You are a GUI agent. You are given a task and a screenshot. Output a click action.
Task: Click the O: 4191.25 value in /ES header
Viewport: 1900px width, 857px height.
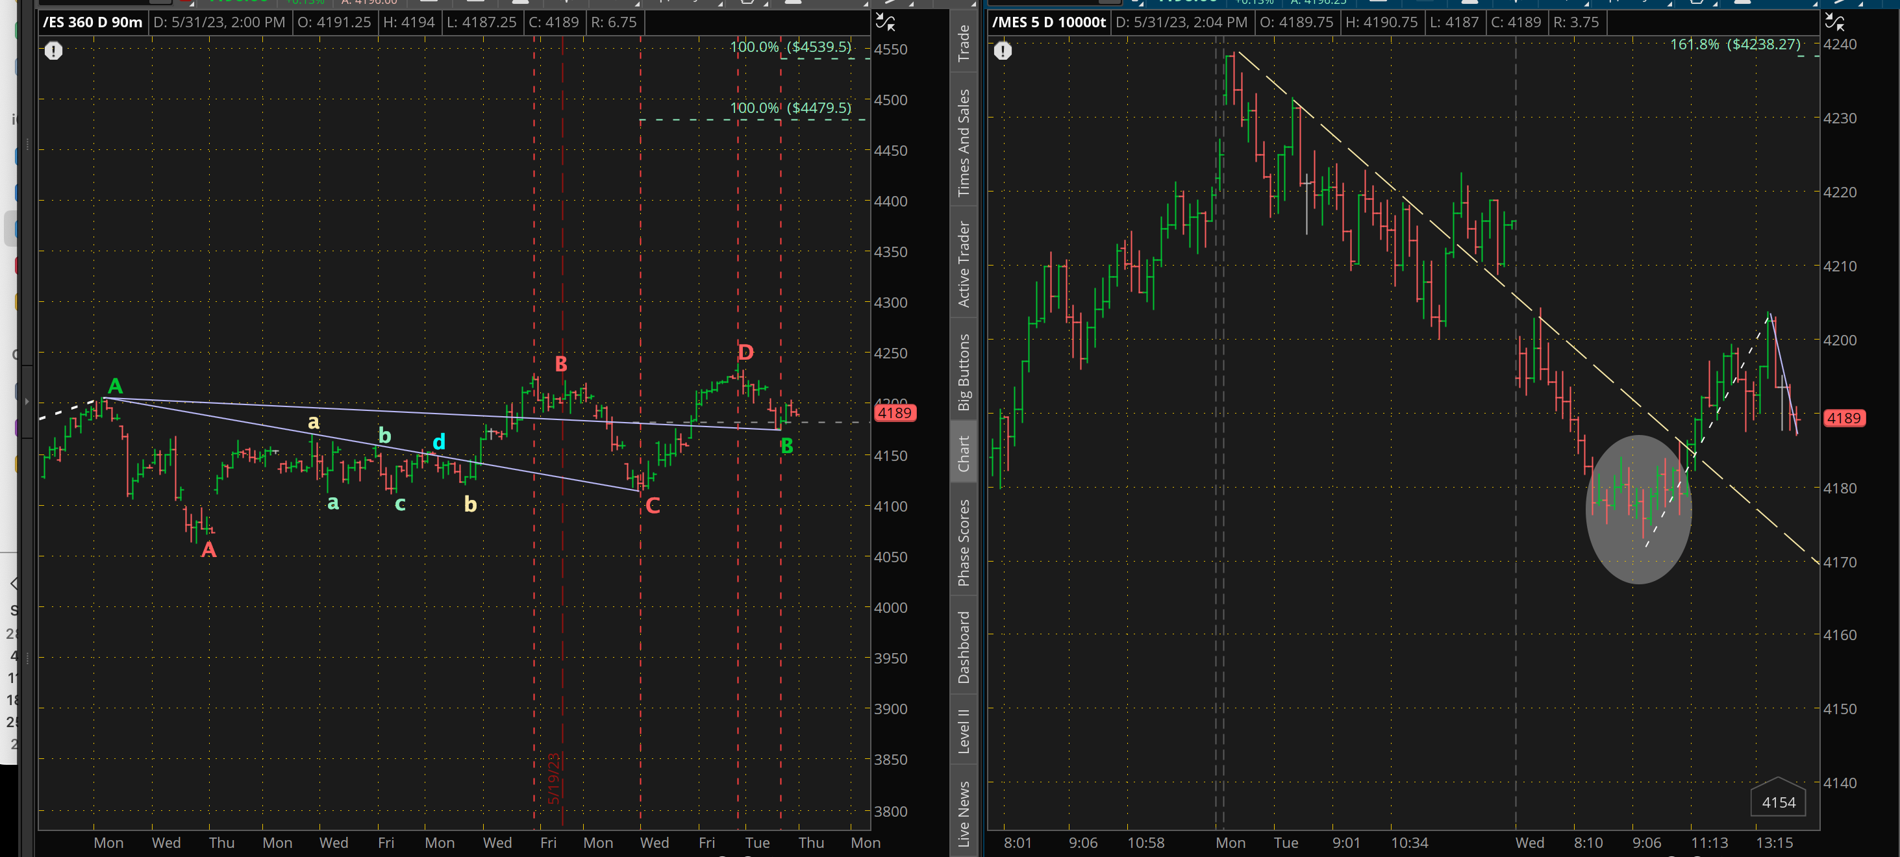(x=334, y=22)
